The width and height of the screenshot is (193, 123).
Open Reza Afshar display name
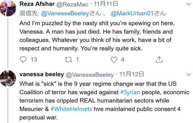tap(37, 4)
